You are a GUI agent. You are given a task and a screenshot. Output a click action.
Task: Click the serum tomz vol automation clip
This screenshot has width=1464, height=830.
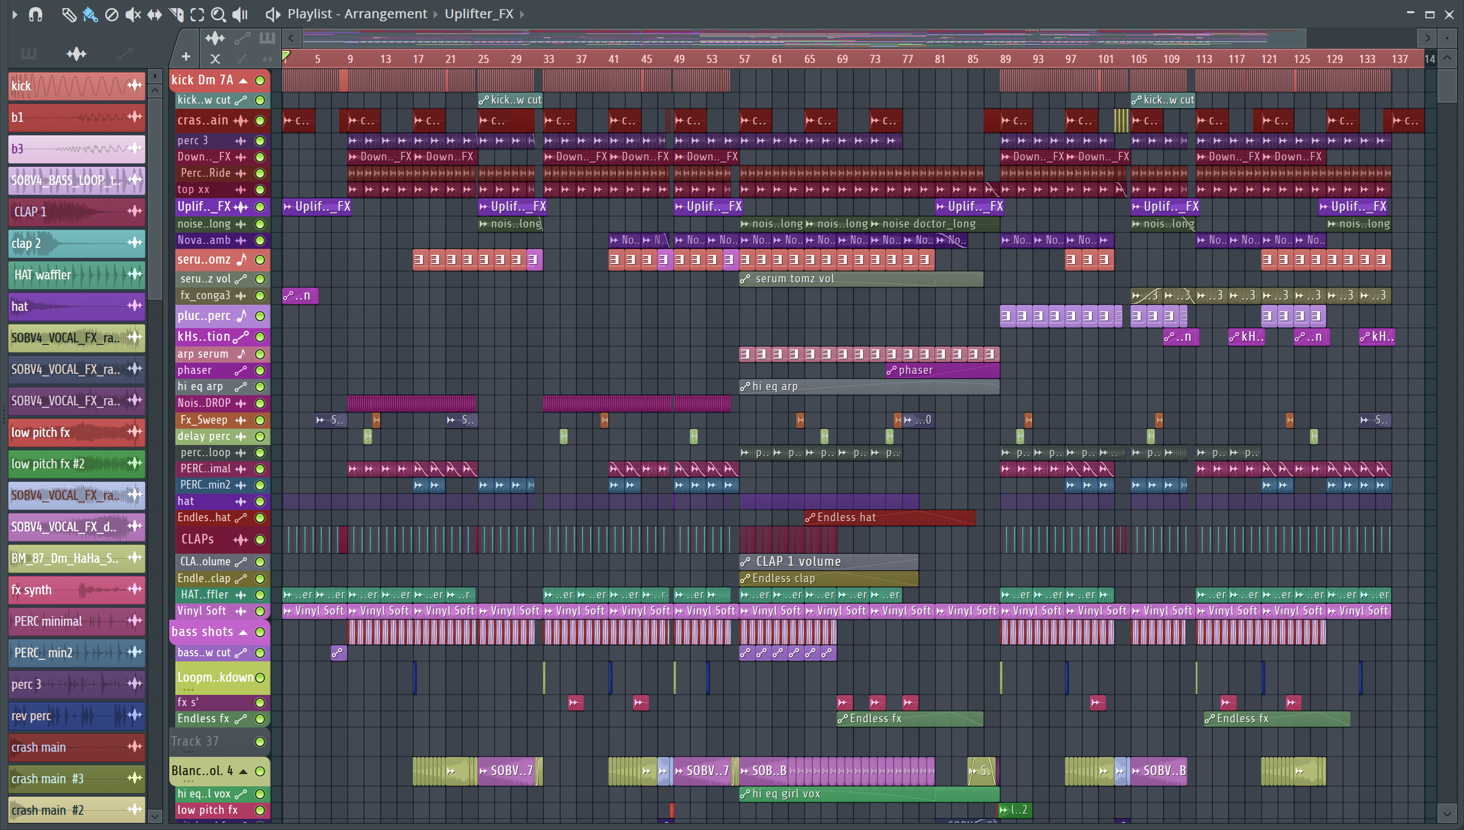[x=861, y=279]
